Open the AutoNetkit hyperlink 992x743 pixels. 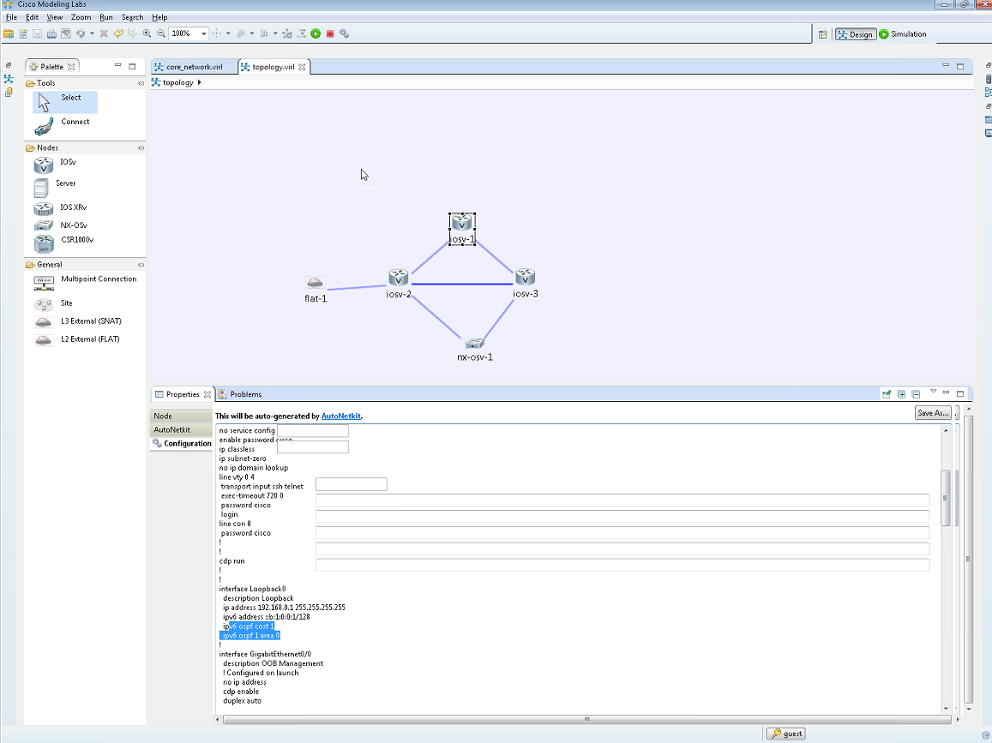point(341,416)
